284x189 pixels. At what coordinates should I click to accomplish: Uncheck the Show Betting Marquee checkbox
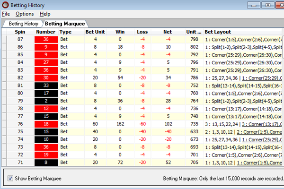pyautogui.click(x=11, y=179)
